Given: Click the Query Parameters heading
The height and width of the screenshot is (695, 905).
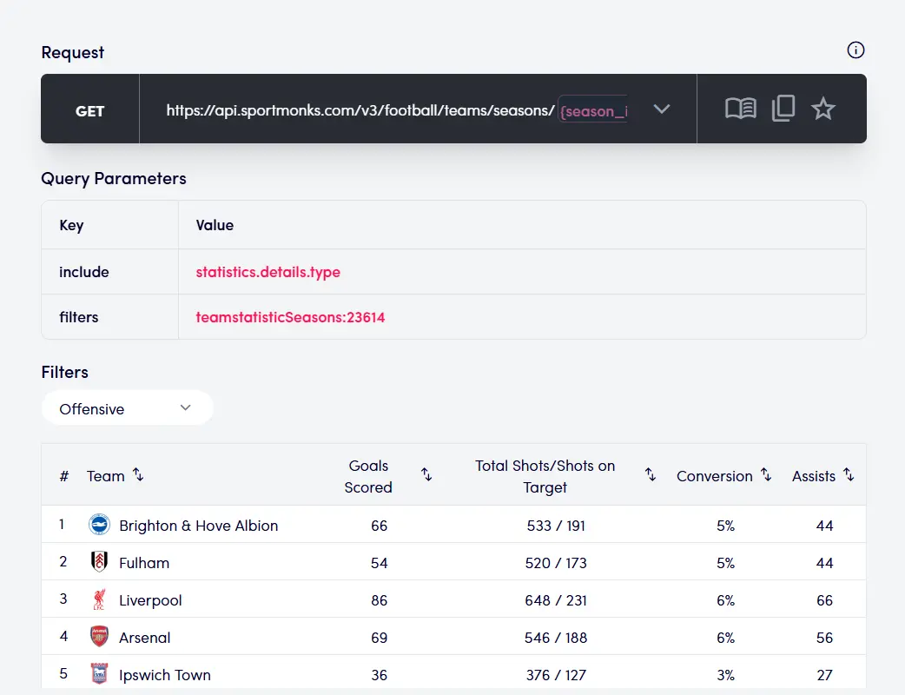Looking at the screenshot, I should point(114,178).
